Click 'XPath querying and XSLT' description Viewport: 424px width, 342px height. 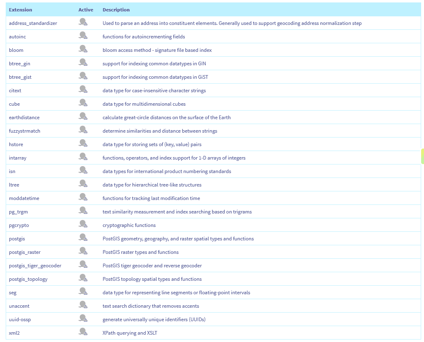(x=130, y=333)
